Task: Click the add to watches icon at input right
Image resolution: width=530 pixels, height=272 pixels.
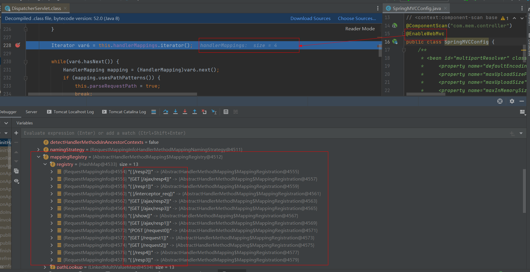Action: click(x=512, y=134)
